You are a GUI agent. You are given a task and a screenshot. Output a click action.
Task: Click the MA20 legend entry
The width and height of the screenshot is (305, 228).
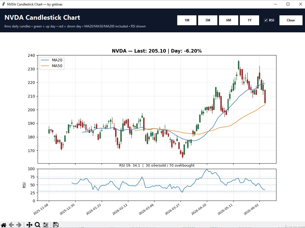pyautogui.click(x=52, y=60)
